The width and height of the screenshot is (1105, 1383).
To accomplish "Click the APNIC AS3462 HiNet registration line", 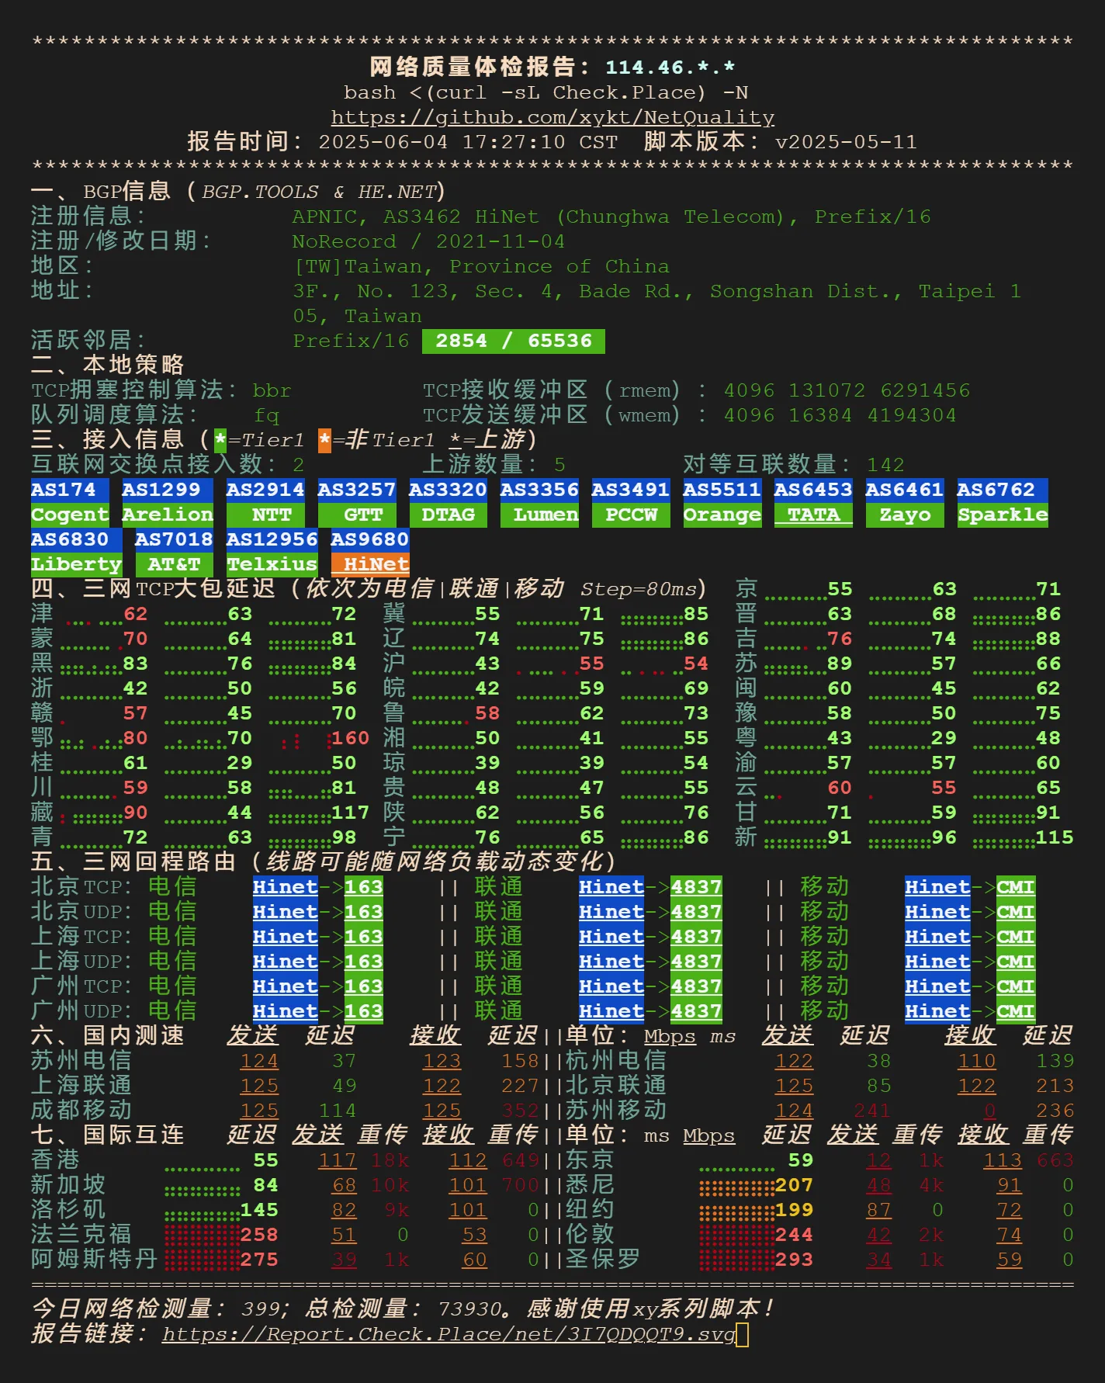I will (x=611, y=217).
